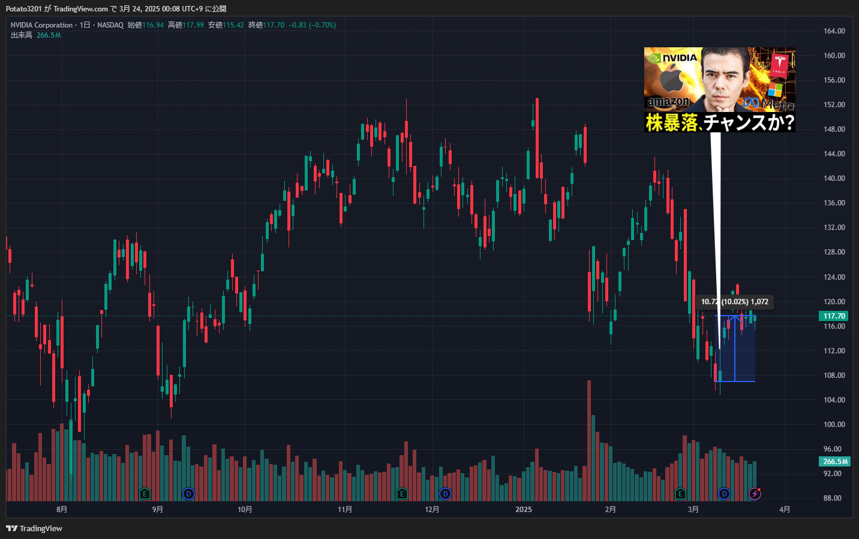
Task: Click the earnings E marker just before 3月
Action: click(x=680, y=494)
